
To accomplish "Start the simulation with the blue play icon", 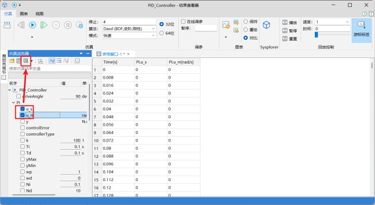I will point(33,25).
